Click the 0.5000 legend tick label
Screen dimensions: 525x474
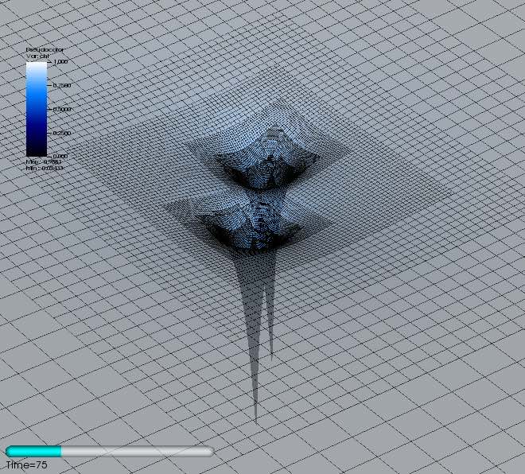62,109
